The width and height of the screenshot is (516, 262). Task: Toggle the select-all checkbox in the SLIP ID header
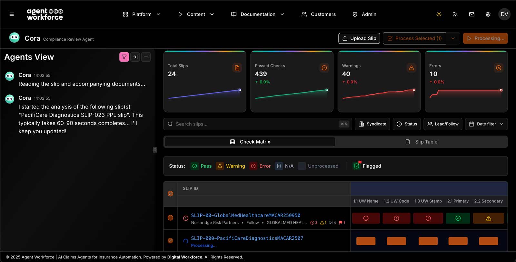[x=170, y=194]
